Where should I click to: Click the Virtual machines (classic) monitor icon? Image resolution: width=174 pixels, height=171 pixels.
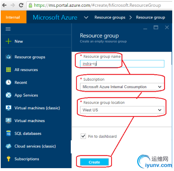tap(9, 108)
